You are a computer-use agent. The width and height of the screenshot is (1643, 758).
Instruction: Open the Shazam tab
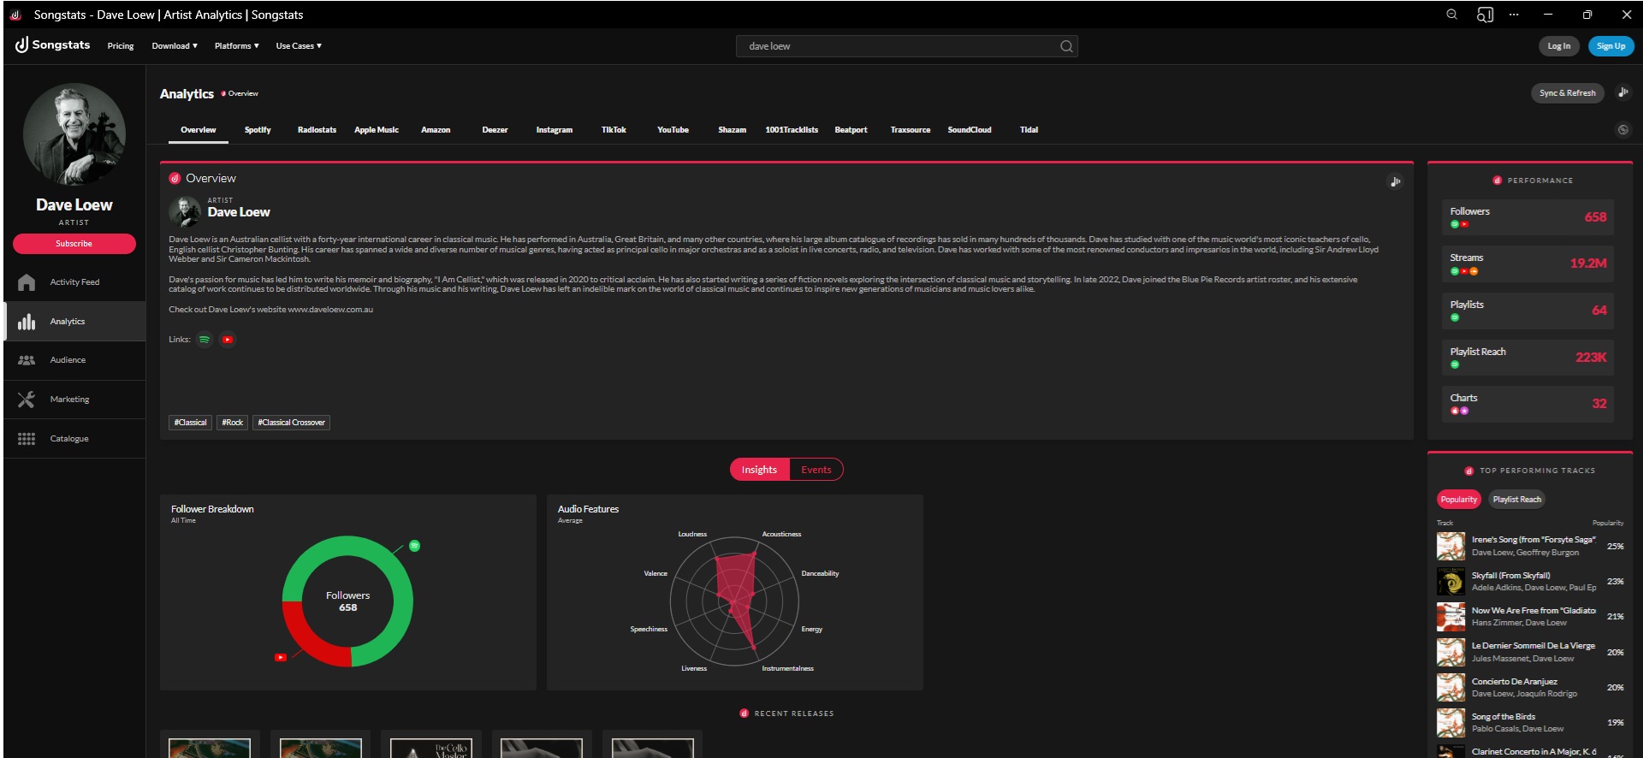click(x=732, y=130)
